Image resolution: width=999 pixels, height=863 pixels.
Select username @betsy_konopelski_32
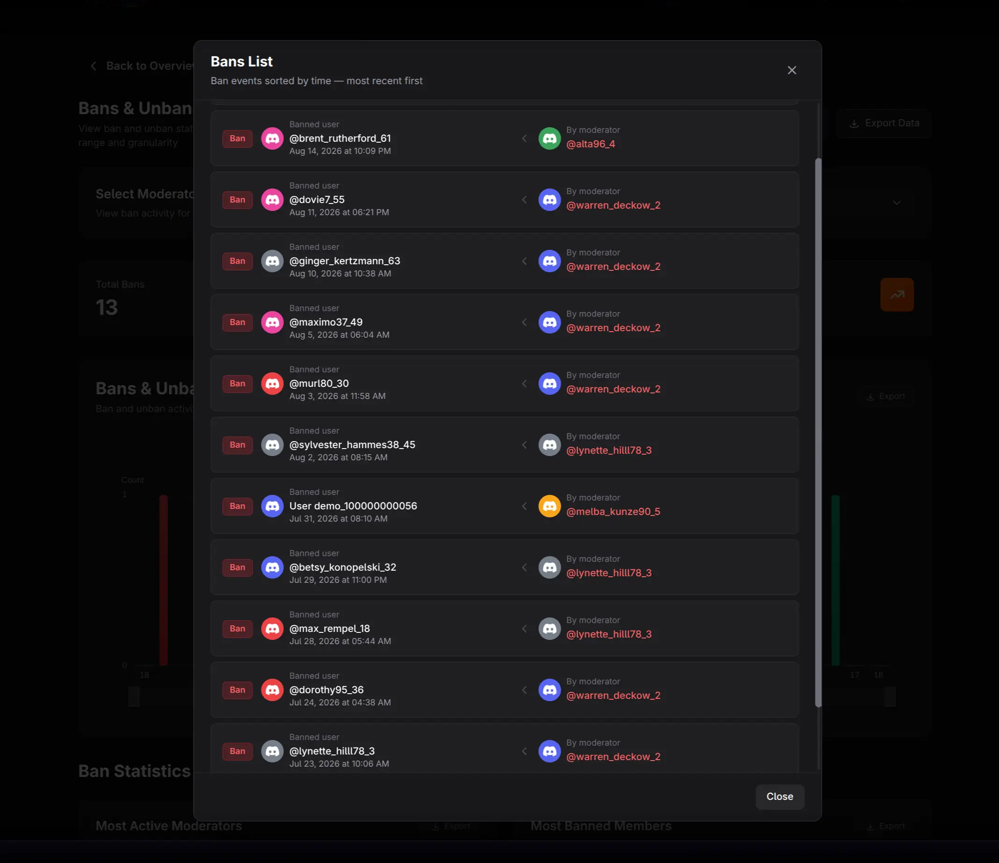(343, 567)
